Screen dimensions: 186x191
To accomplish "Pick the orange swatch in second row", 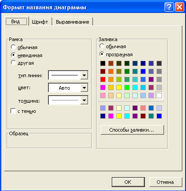I will [111, 71].
